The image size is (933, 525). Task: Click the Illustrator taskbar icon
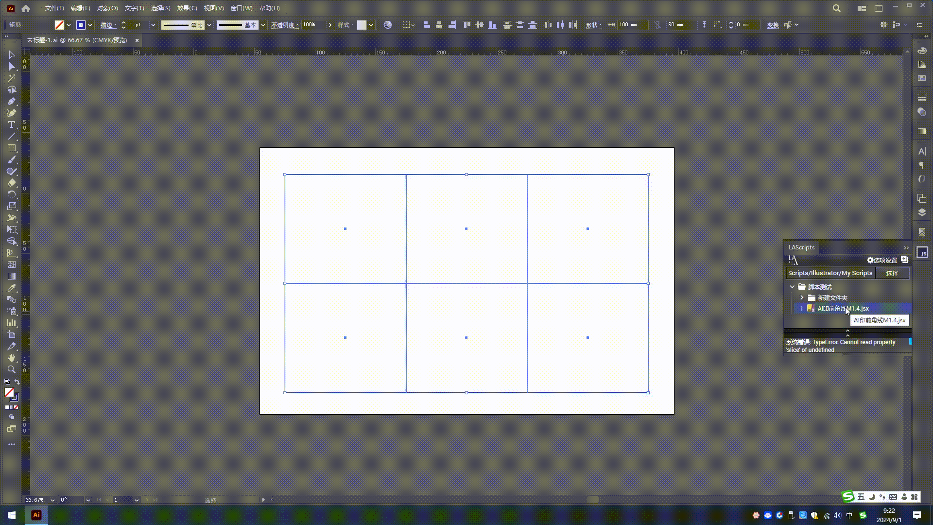pos(36,515)
